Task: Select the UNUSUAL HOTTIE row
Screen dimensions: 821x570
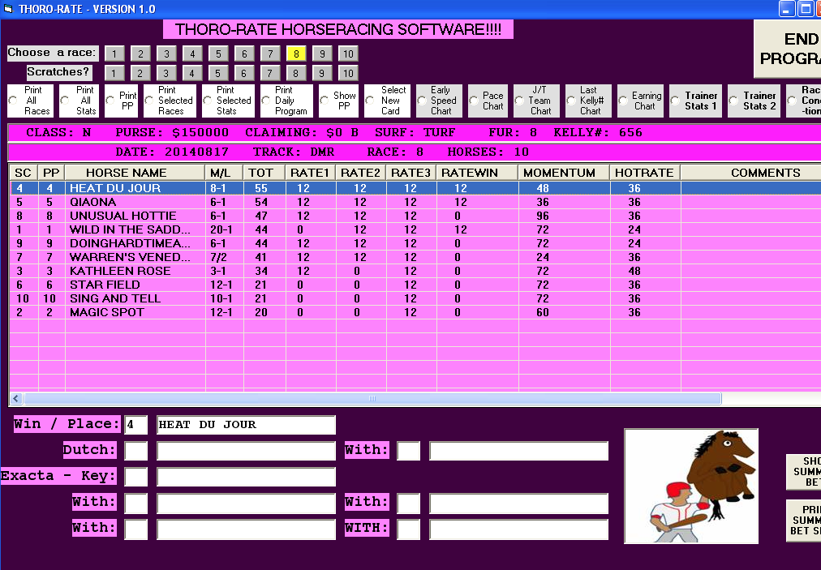Action: [x=415, y=216]
